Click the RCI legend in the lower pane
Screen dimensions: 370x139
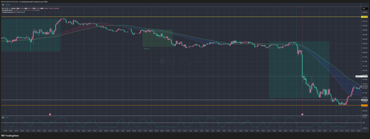[x=3, y=117]
